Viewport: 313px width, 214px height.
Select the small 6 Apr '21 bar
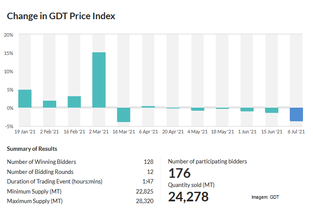coord(148,107)
